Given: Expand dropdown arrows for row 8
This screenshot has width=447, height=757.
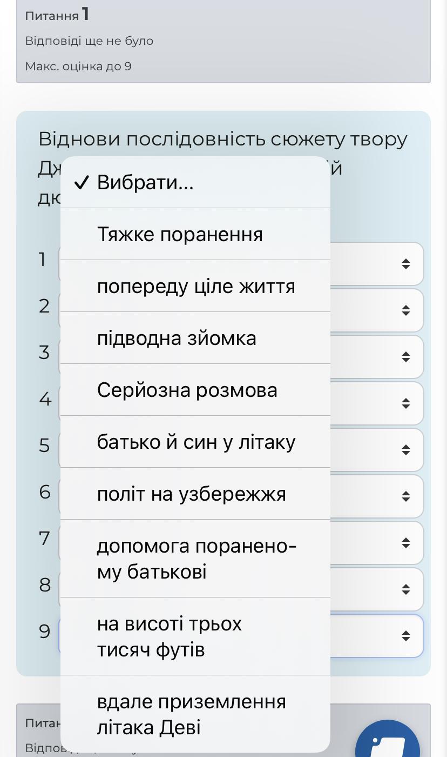Looking at the screenshot, I should 405,589.
